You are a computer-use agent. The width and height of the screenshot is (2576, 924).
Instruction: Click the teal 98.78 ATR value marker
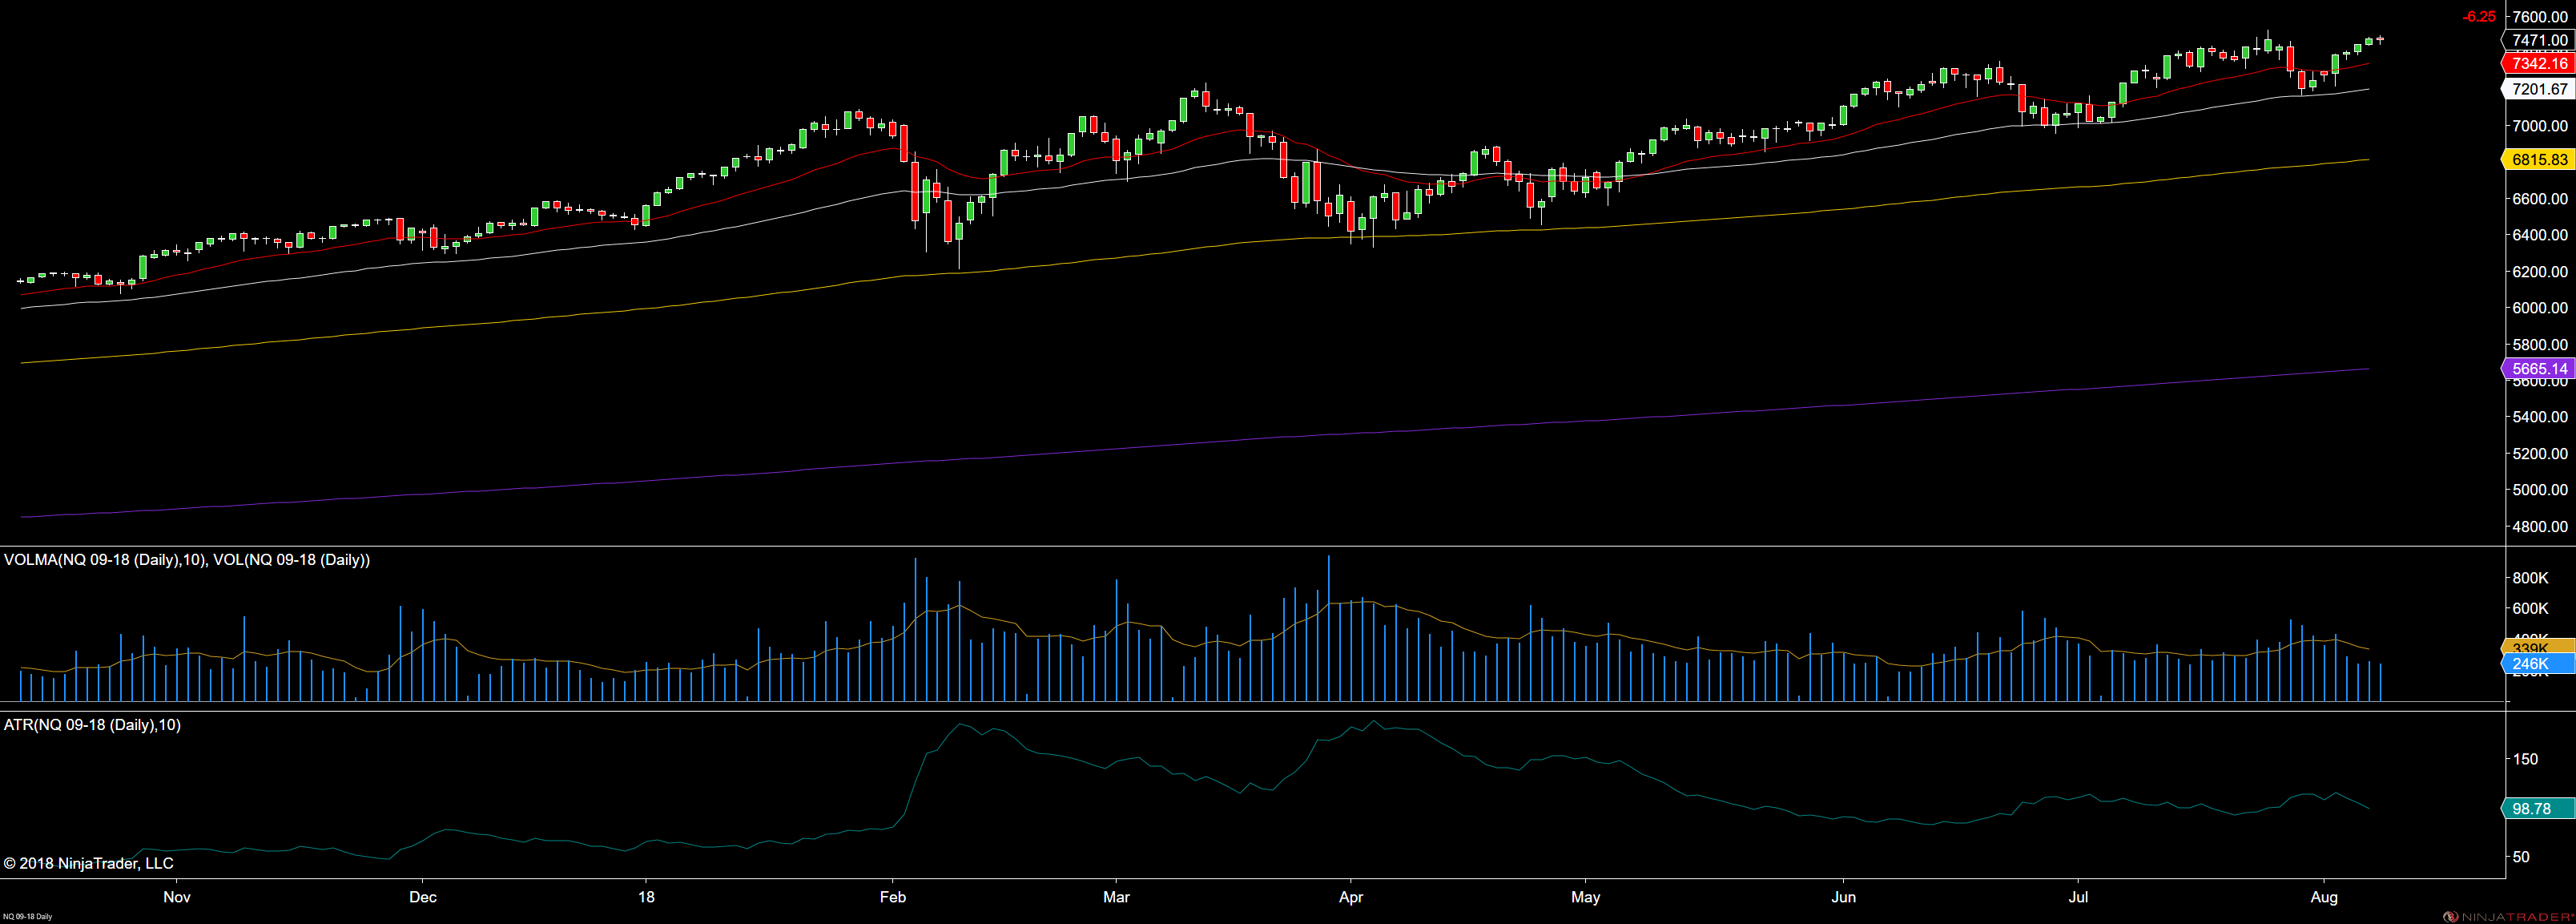click(x=2539, y=809)
